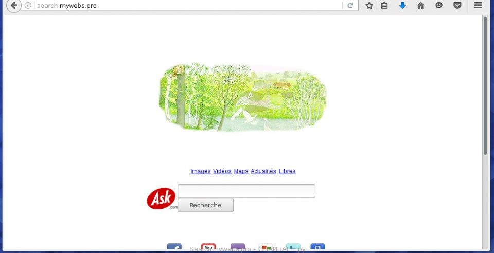The height and width of the screenshot is (253, 494).
Task: Open the Maps link
Action: [x=241, y=171]
